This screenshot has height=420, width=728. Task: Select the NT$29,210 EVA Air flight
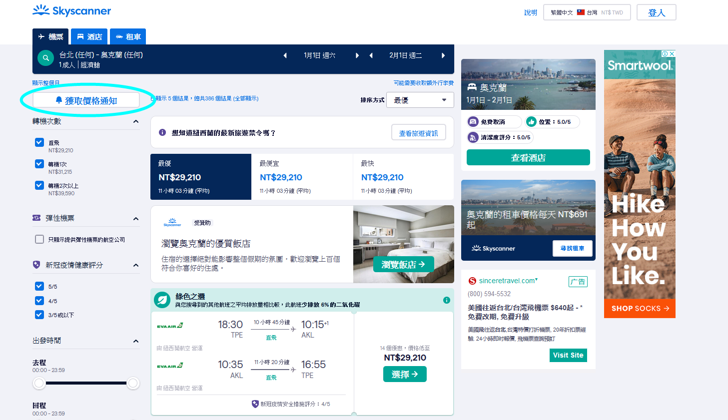(405, 374)
